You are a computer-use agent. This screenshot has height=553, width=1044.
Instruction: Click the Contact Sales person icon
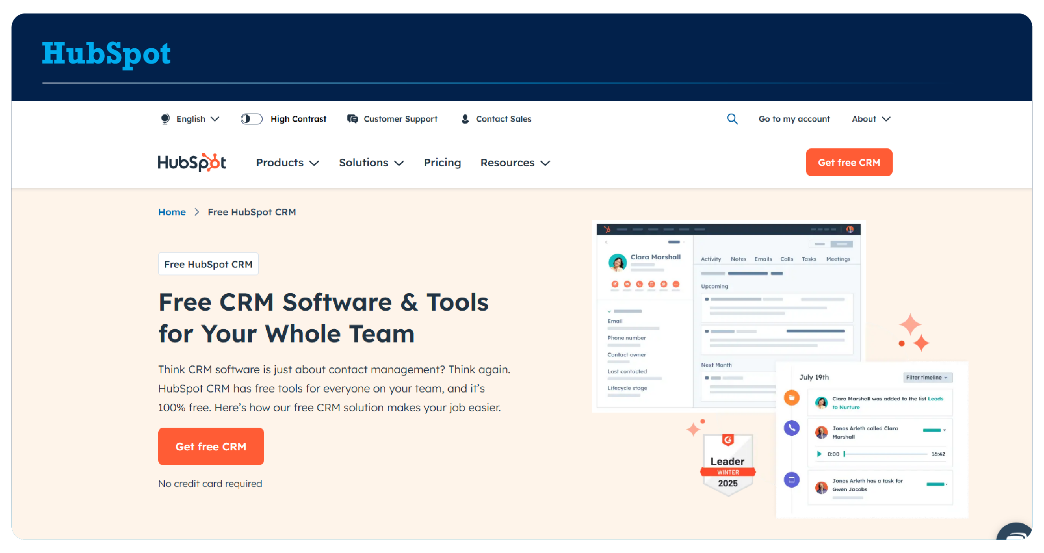[465, 119]
